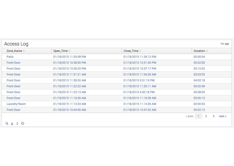Go to results page 2
234x166 pixels.
206,116
